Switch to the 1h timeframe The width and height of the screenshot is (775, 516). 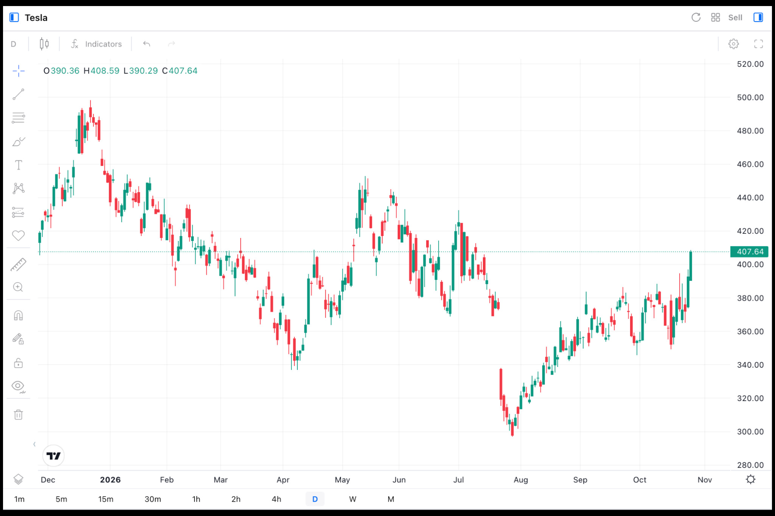[x=196, y=499]
